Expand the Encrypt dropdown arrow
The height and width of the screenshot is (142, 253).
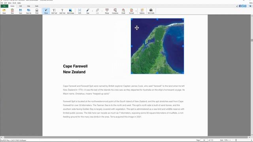(136, 11)
